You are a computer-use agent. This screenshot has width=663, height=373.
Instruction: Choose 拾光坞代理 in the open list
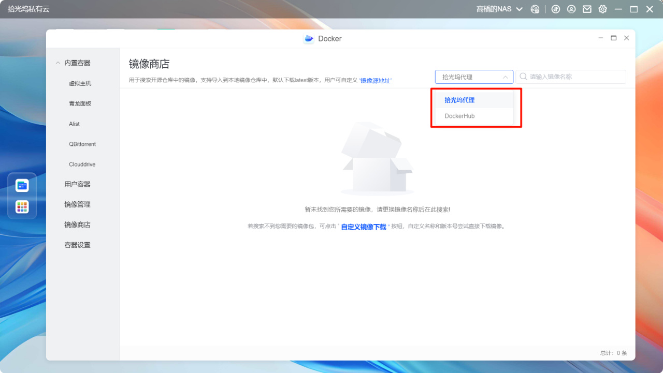[x=474, y=100]
